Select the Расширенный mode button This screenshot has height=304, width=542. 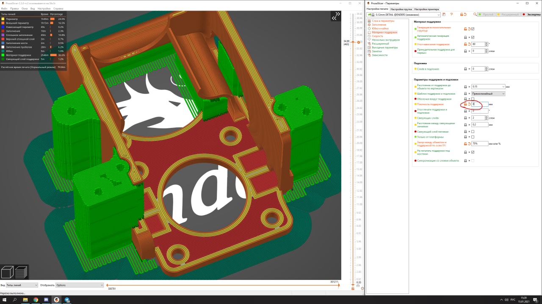(508, 14)
